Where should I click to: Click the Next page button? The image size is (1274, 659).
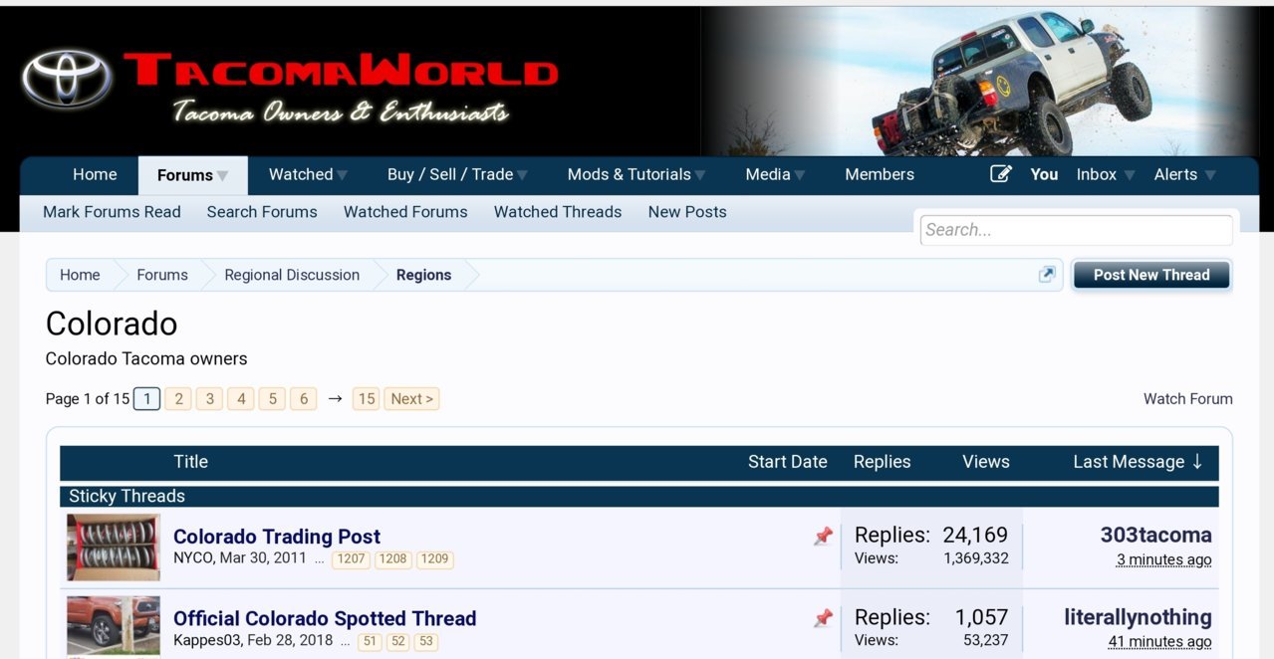[411, 399]
